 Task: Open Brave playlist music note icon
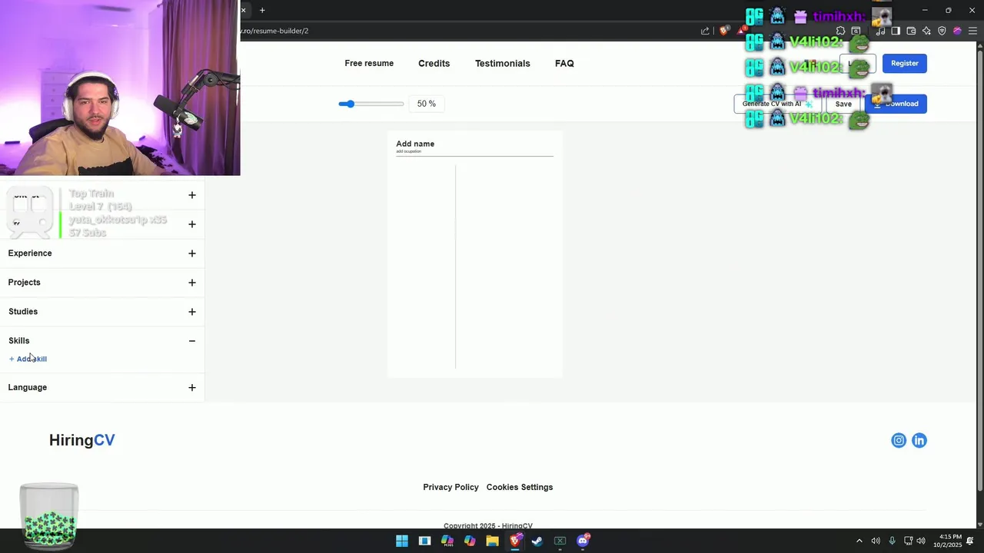880,31
